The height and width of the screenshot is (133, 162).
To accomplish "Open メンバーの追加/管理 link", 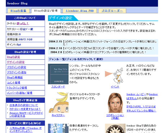I will [19, 93].
